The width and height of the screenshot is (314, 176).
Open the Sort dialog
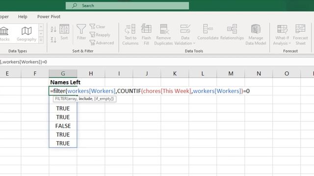click(64, 32)
